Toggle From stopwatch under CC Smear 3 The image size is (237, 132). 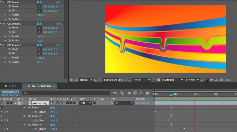pos(10,49)
